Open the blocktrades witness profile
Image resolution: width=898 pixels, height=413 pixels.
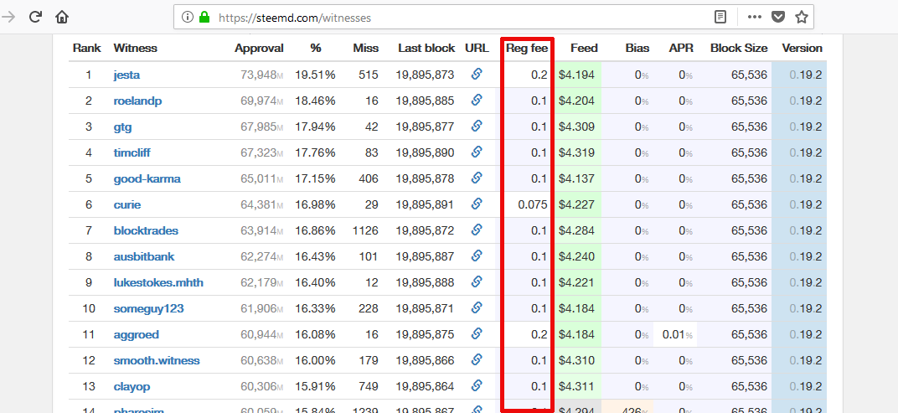[146, 231]
